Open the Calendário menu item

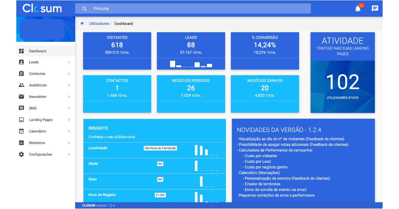coord(46,131)
